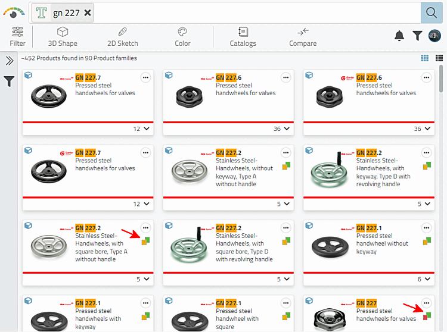Click 3D cube icon on GN 227.2 square bore Type D
Screen dimensions: 447x332
(x=169, y=225)
